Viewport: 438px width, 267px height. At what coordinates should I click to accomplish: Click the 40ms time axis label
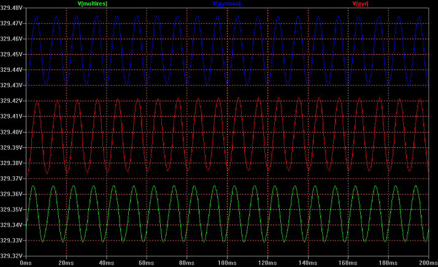pos(106,262)
